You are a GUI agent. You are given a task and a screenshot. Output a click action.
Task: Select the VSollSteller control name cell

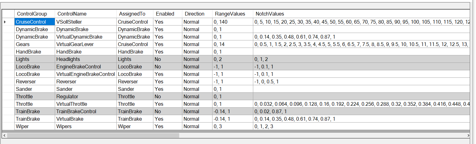click(69, 22)
